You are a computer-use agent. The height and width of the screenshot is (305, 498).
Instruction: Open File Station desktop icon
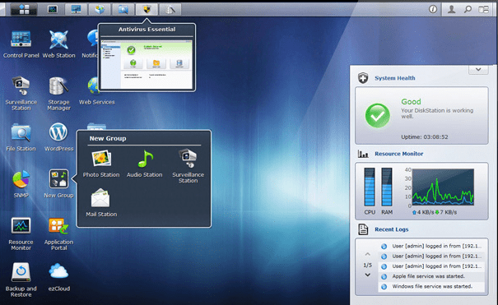21,137
